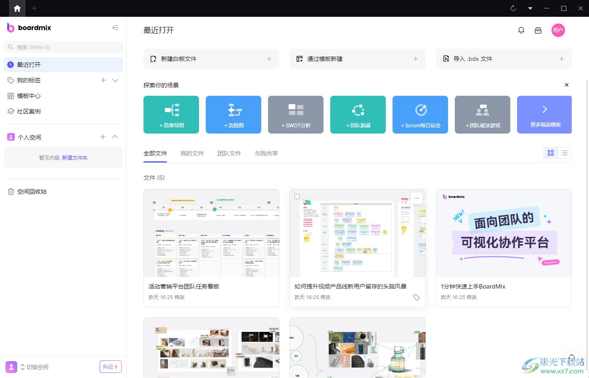
Task: Open 社区案例 in sidebar
Action: coord(29,111)
